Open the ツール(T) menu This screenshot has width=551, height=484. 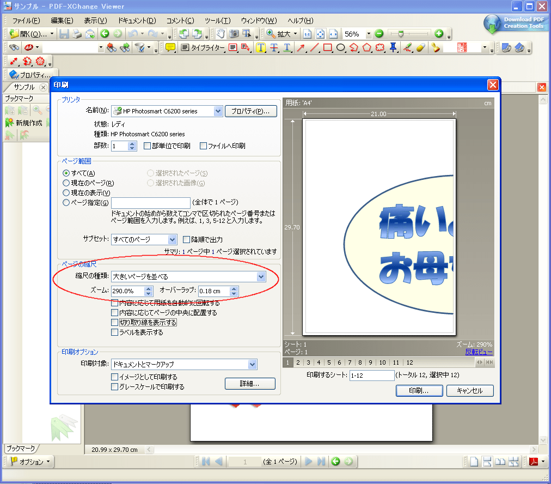pyautogui.click(x=218, y=21)
